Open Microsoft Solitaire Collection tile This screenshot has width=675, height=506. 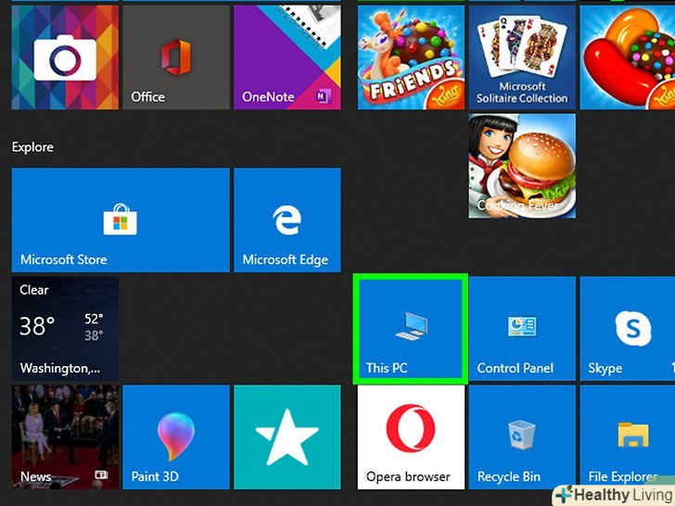[522, 57]
